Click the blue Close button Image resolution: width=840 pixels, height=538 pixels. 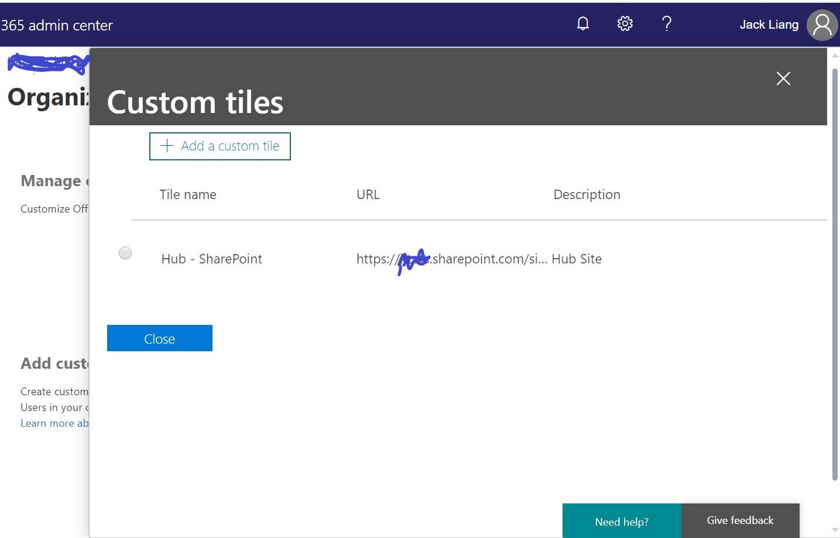click(x=160, y=338)
